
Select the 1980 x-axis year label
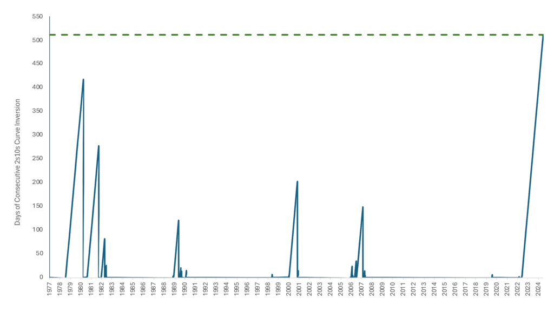click(x=81, y=288)
